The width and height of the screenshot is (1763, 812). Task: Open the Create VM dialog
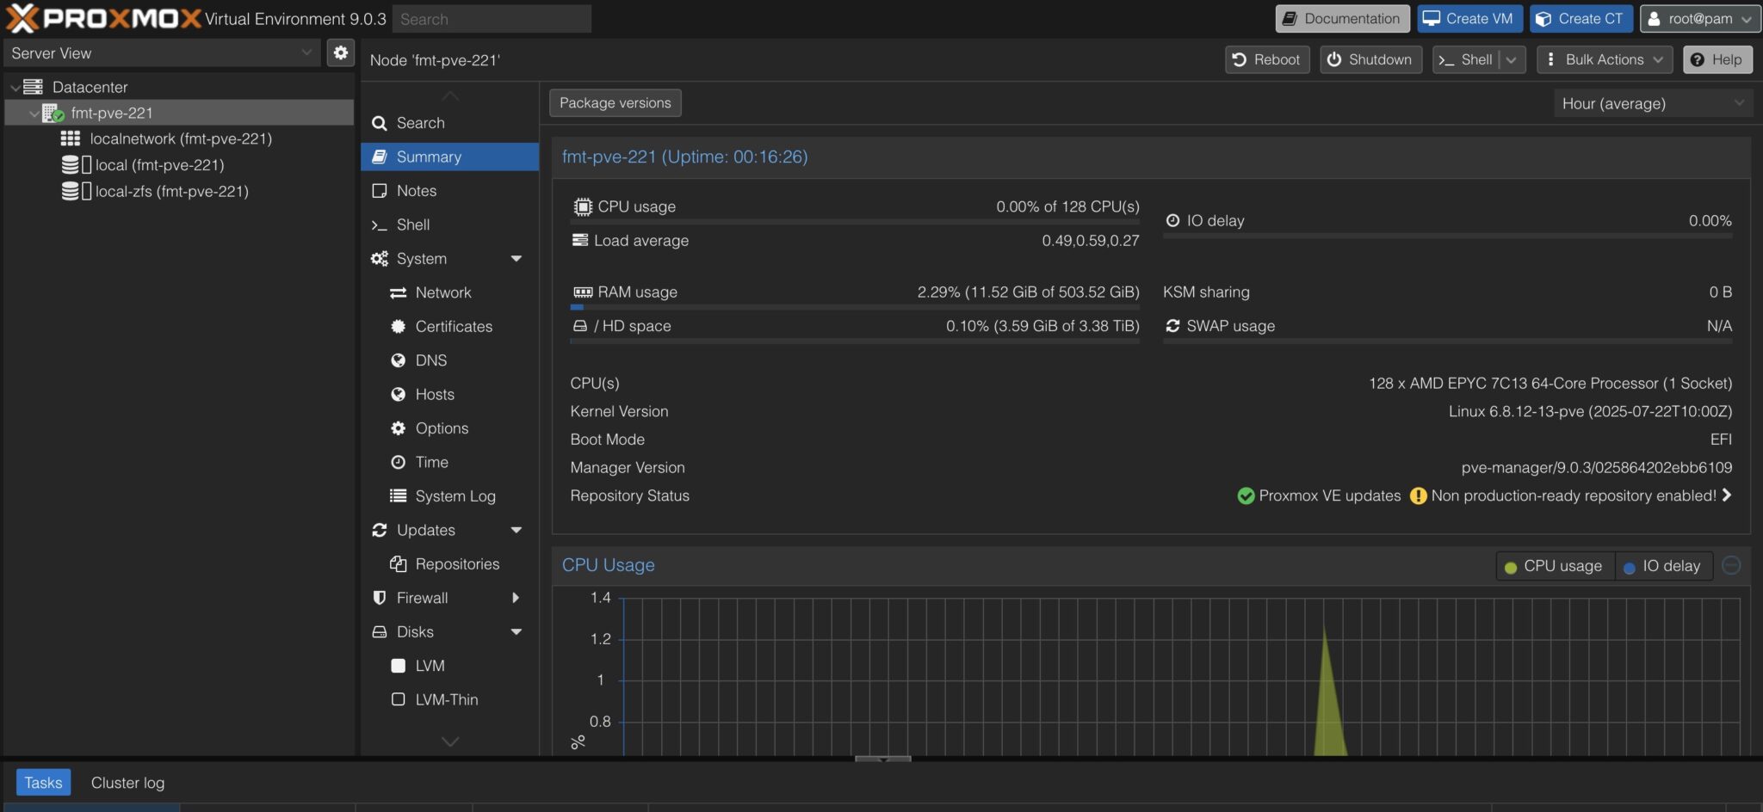point(1469,18)
